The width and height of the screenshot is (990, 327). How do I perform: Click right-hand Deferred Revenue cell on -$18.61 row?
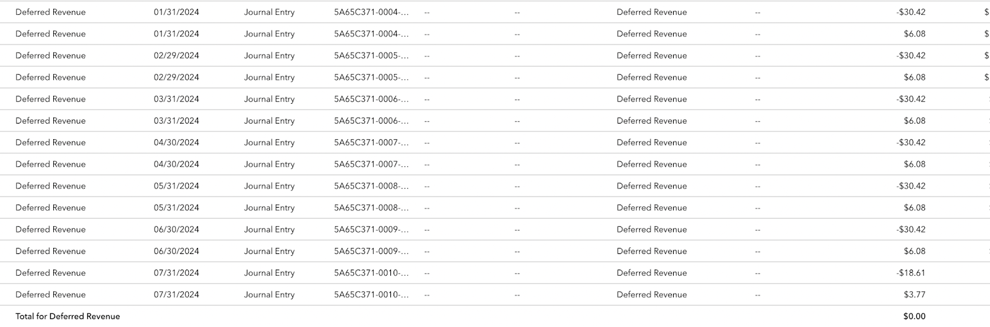point(652,273)
